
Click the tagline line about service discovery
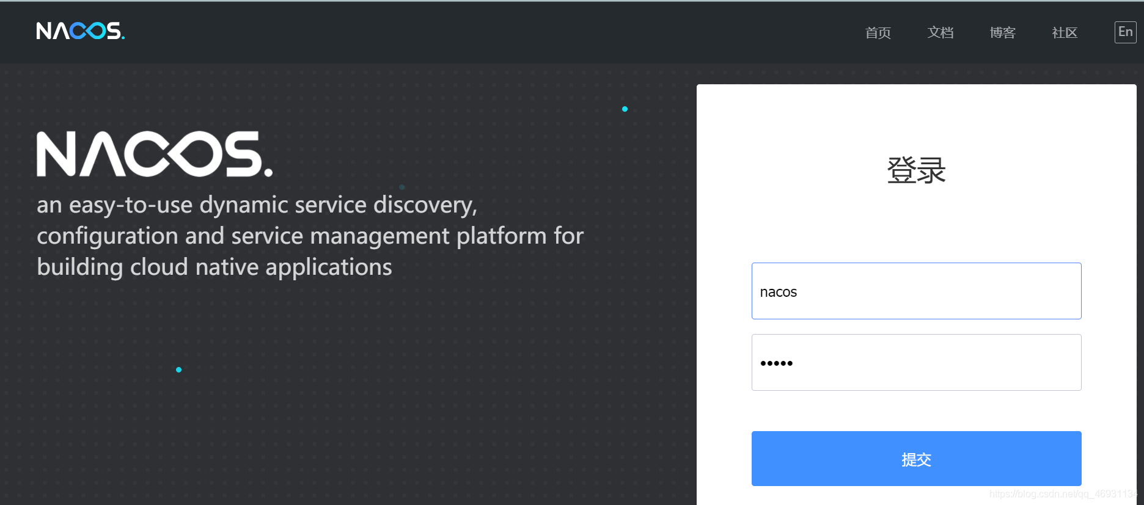coord(257,205)
